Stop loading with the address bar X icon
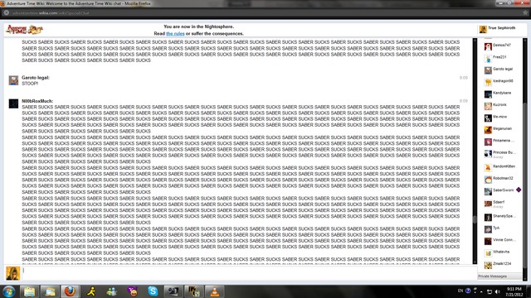 (x=6, y=13)
